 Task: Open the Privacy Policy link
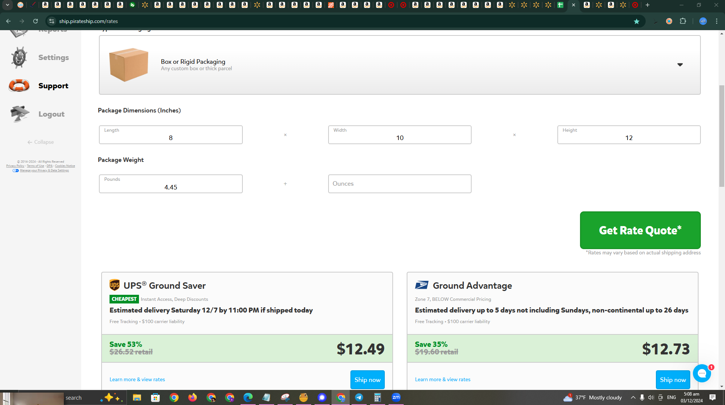[15, 166]
